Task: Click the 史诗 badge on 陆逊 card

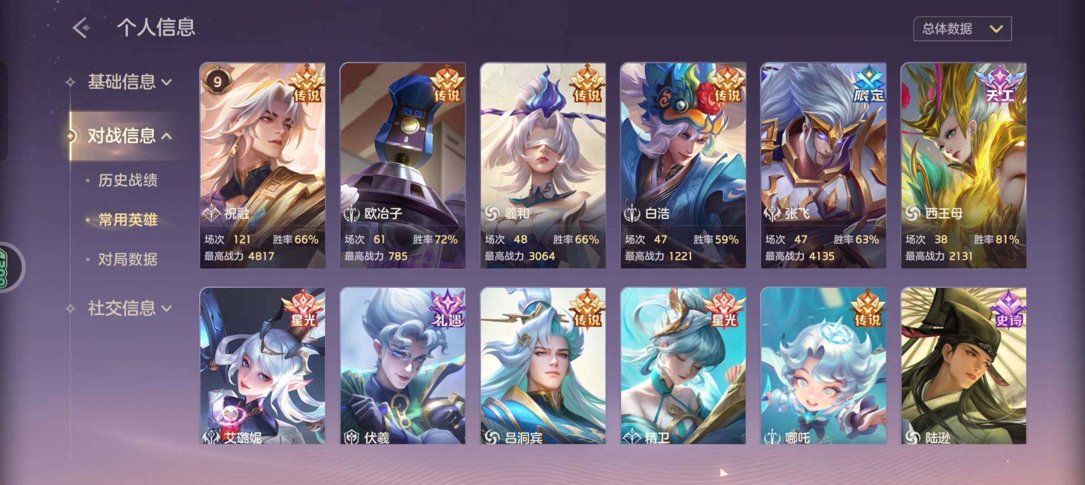Action: (x=1009, y=309)
